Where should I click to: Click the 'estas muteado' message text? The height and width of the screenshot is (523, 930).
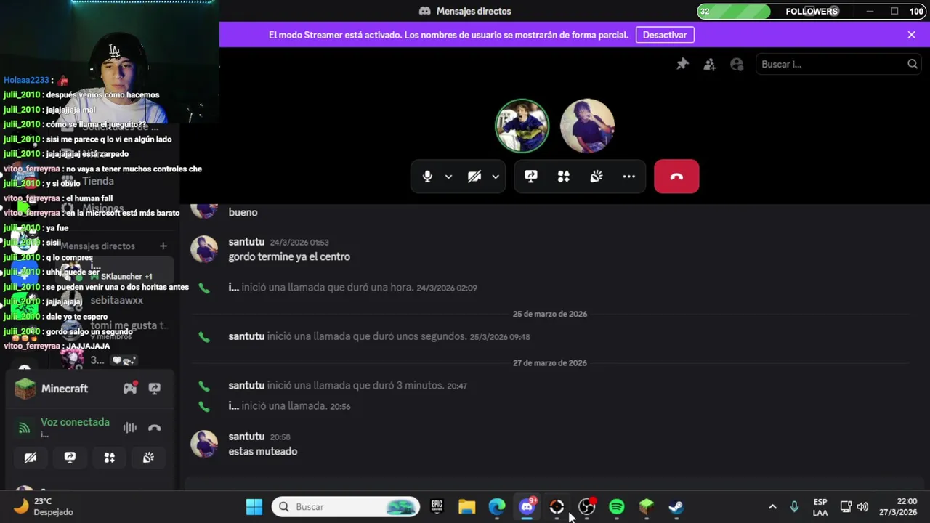pyautogui.click(x=262, y=451)
